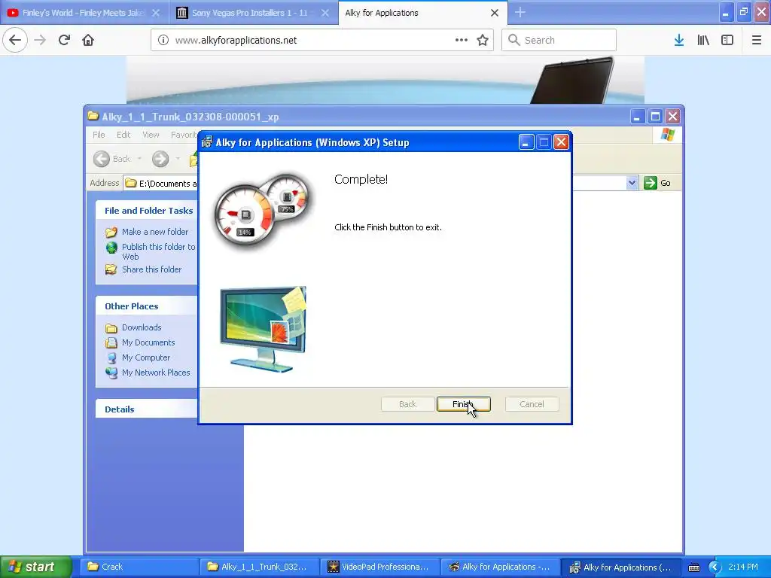
Task: Click the Make a new folder icon
Action: [111, 232]
